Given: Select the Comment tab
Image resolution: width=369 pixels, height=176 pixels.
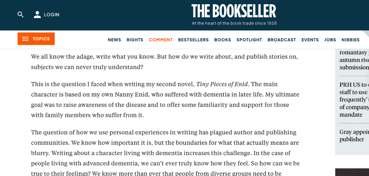Looking at the screenshot, I should point(161,40).
